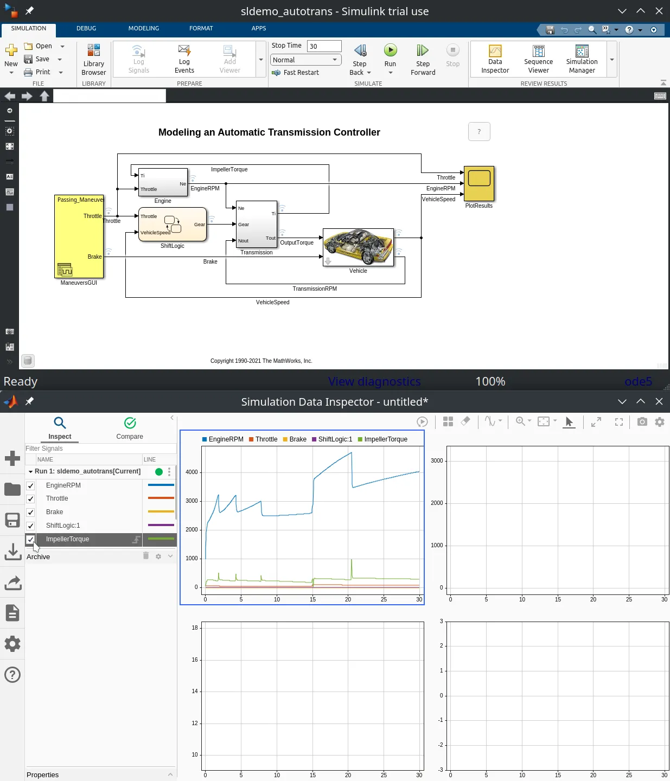This screenshot has width=670, height=781.
Task: Uncheck the Throttle signal checkbox
Action: [30, 499]
